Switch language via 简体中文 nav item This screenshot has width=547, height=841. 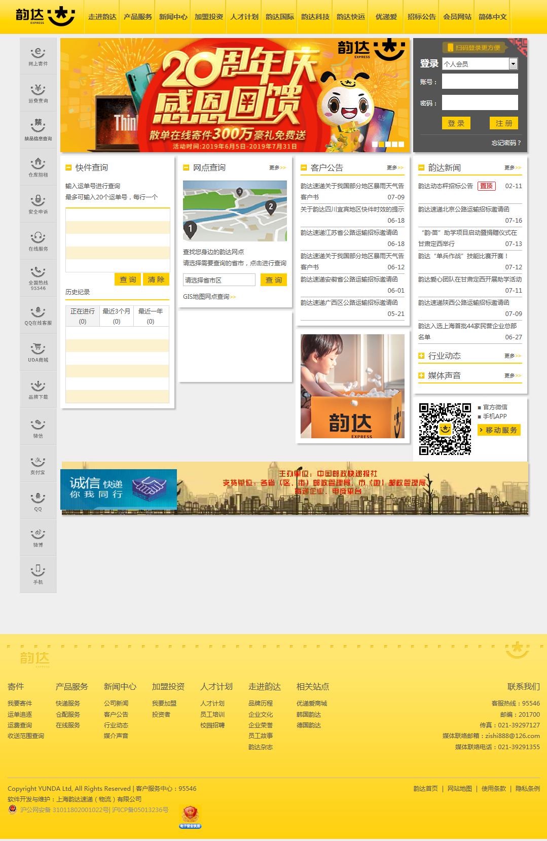click(x=493, y=17)
